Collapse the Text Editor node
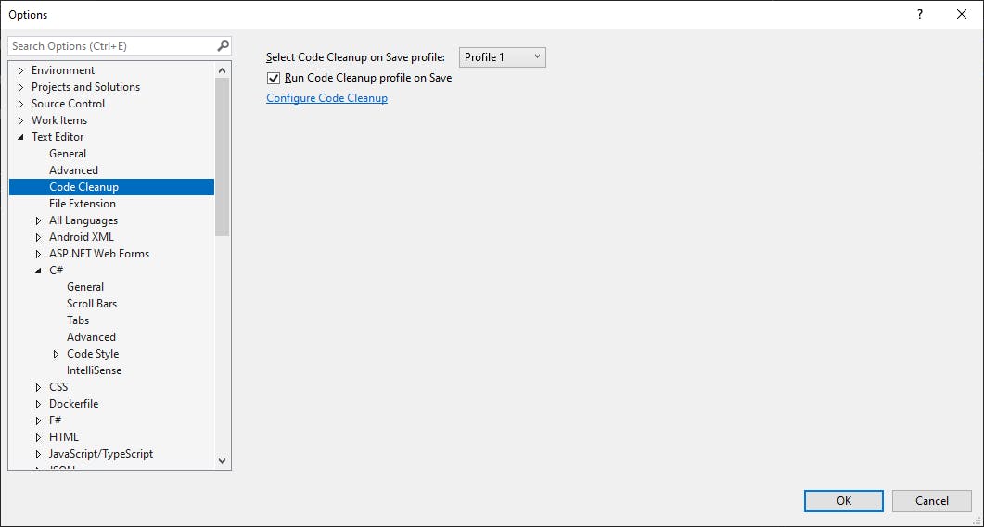The width and height of the screenshot is (984, 527). click(20, 137)
